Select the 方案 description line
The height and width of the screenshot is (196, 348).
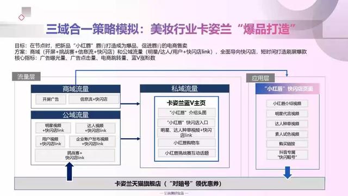[x=161, y=52]
